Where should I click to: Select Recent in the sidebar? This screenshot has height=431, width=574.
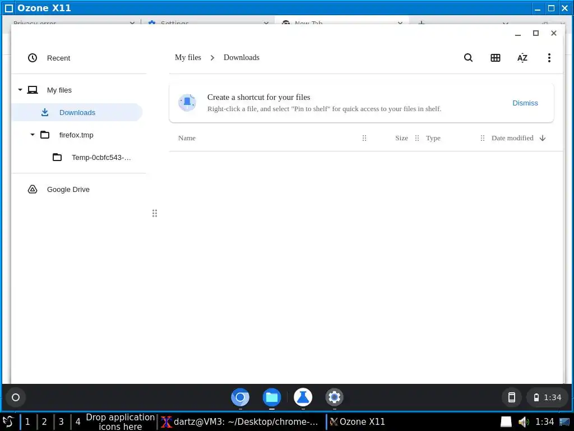point(77,58)
